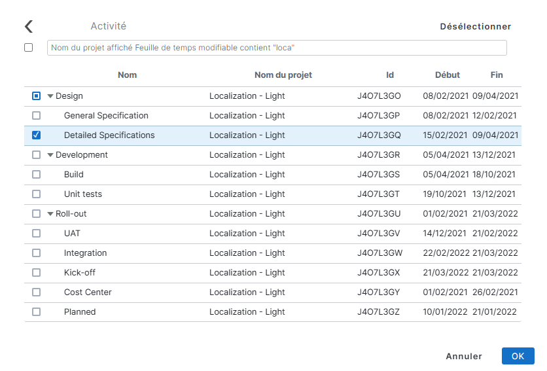Toggle the Design partially-selected checkbox
Image resolution: width=547 pixels, height=371 pixels.
click(x=36, y=96)
